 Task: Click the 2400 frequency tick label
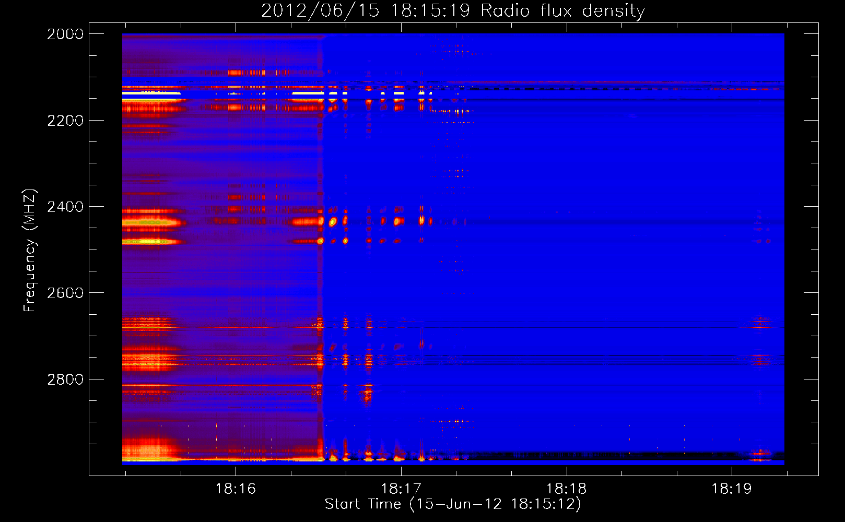coord(65,207)
